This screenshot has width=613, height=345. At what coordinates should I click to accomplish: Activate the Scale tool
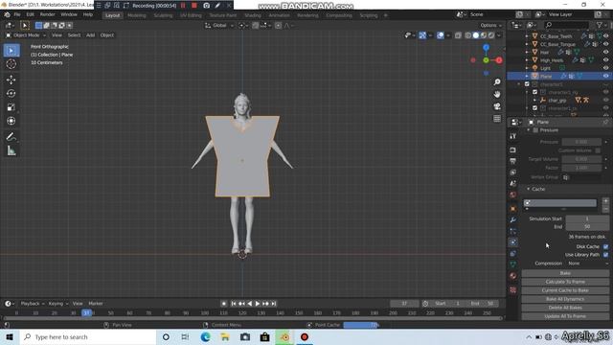(x=11, y=107)
